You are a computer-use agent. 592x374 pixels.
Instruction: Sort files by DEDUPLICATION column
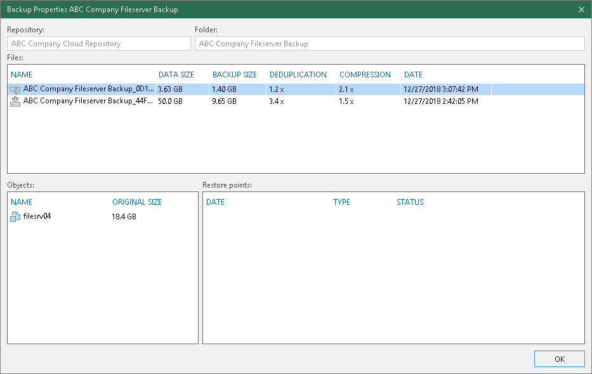[x=298, y=75]
